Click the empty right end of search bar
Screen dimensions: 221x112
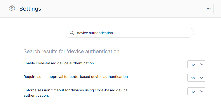coord(182,33)
